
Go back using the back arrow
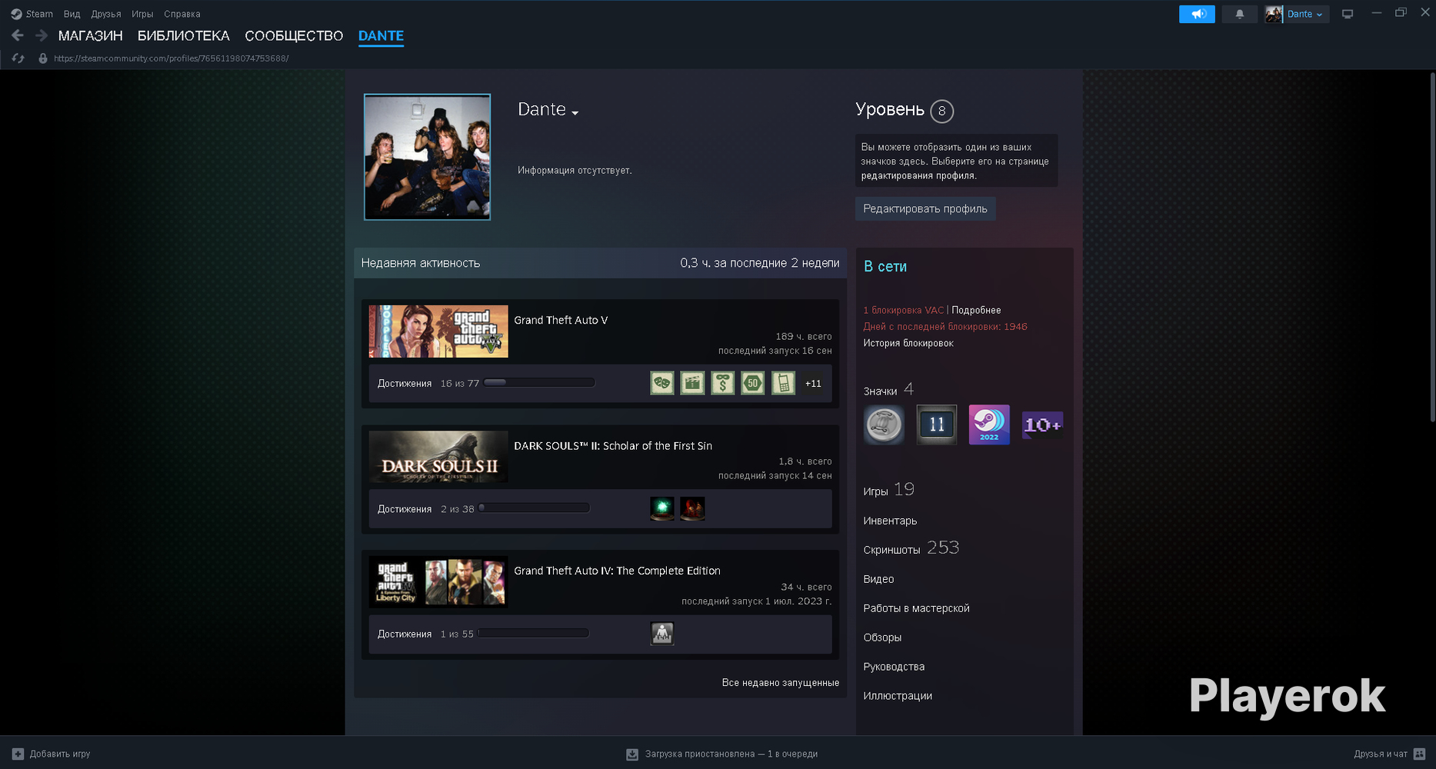(x=18, y=35)
